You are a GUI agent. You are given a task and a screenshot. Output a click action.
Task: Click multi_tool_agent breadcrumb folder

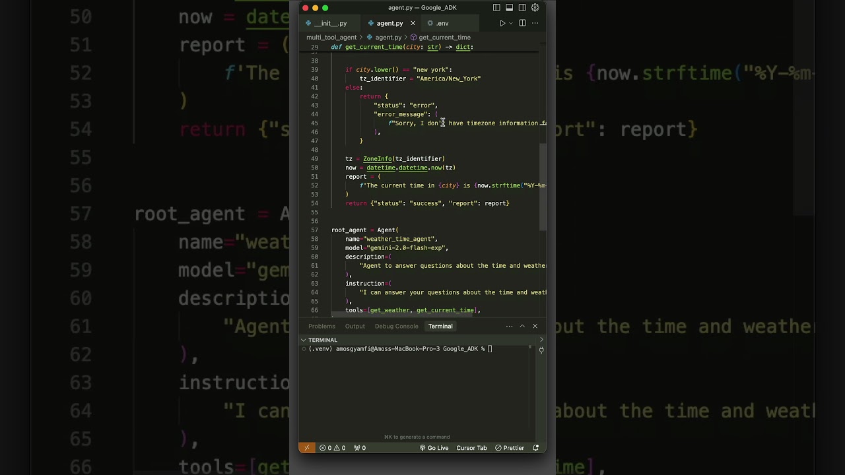click(x=331, y=38)
